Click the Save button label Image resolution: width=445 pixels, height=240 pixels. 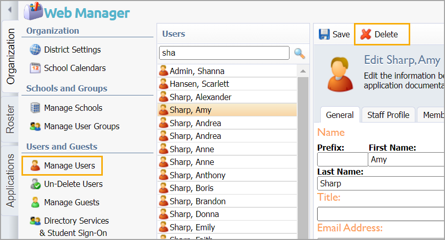(341, 34)
